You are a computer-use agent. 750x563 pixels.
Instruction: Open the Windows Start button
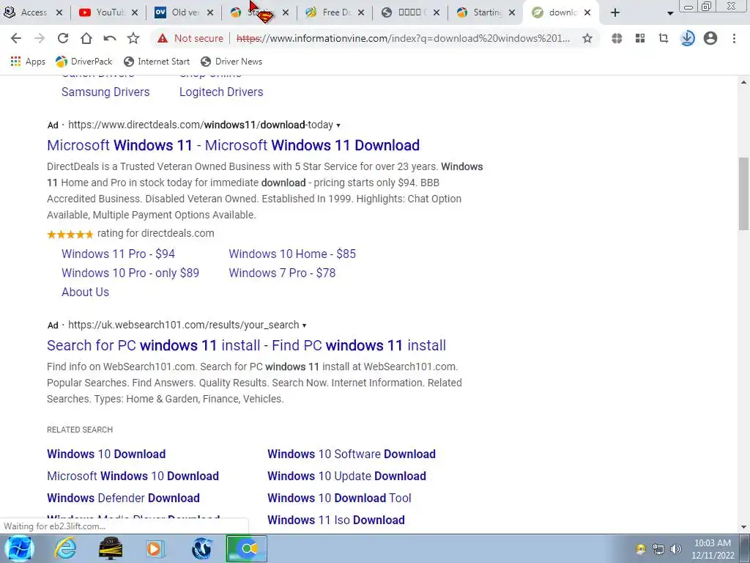19,548
